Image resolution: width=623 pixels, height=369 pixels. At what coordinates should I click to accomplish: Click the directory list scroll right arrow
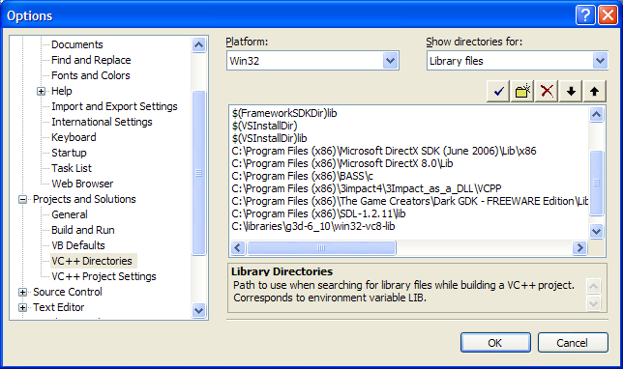[579, 248]
